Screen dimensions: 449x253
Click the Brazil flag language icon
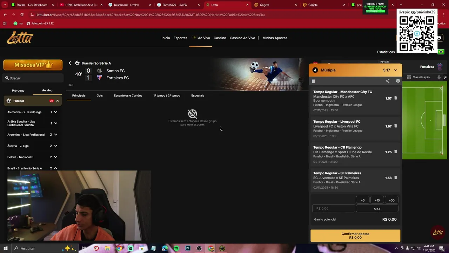(441, 52)
